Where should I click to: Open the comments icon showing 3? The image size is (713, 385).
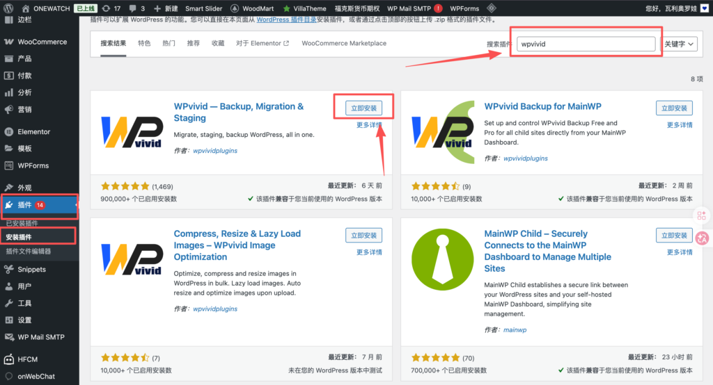click(x=137, y=8)
